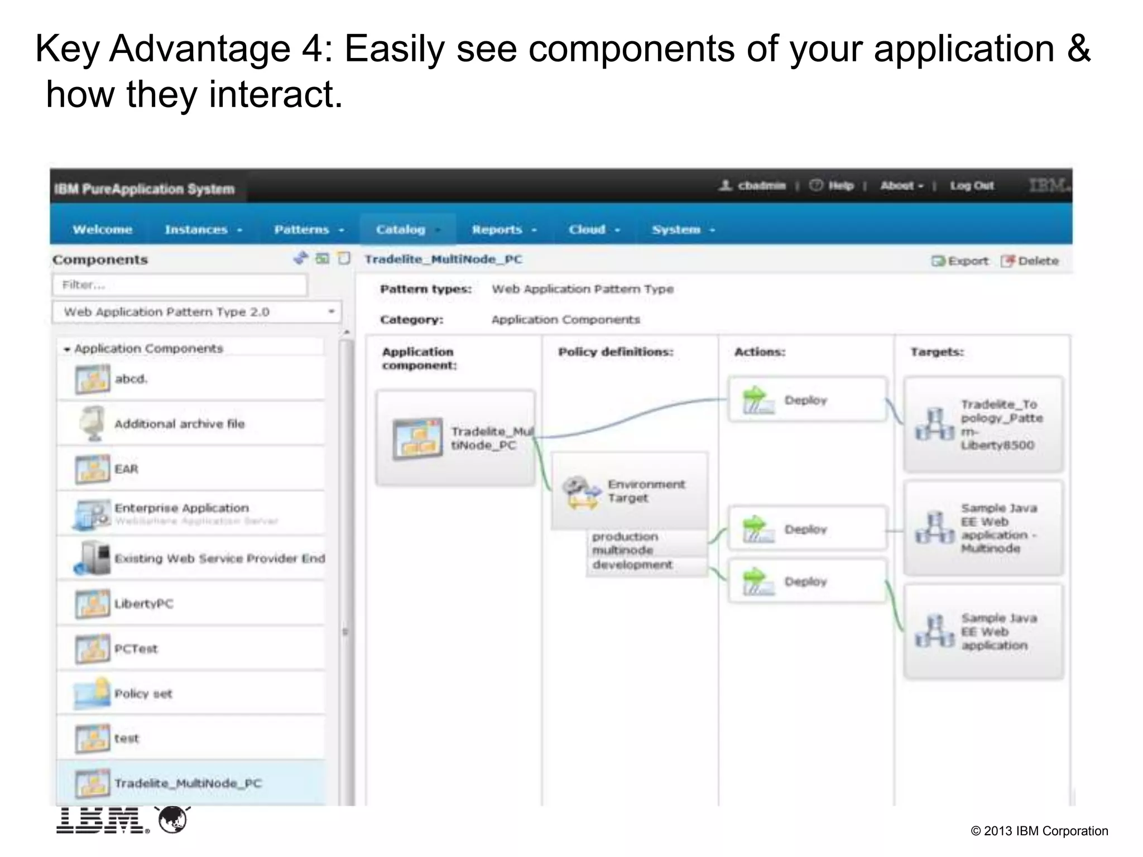The height and width of the screenshot is (857, 1143).
Task: Delete the Tradelite_MultiNode_PC component
Action: point(1030,261)
